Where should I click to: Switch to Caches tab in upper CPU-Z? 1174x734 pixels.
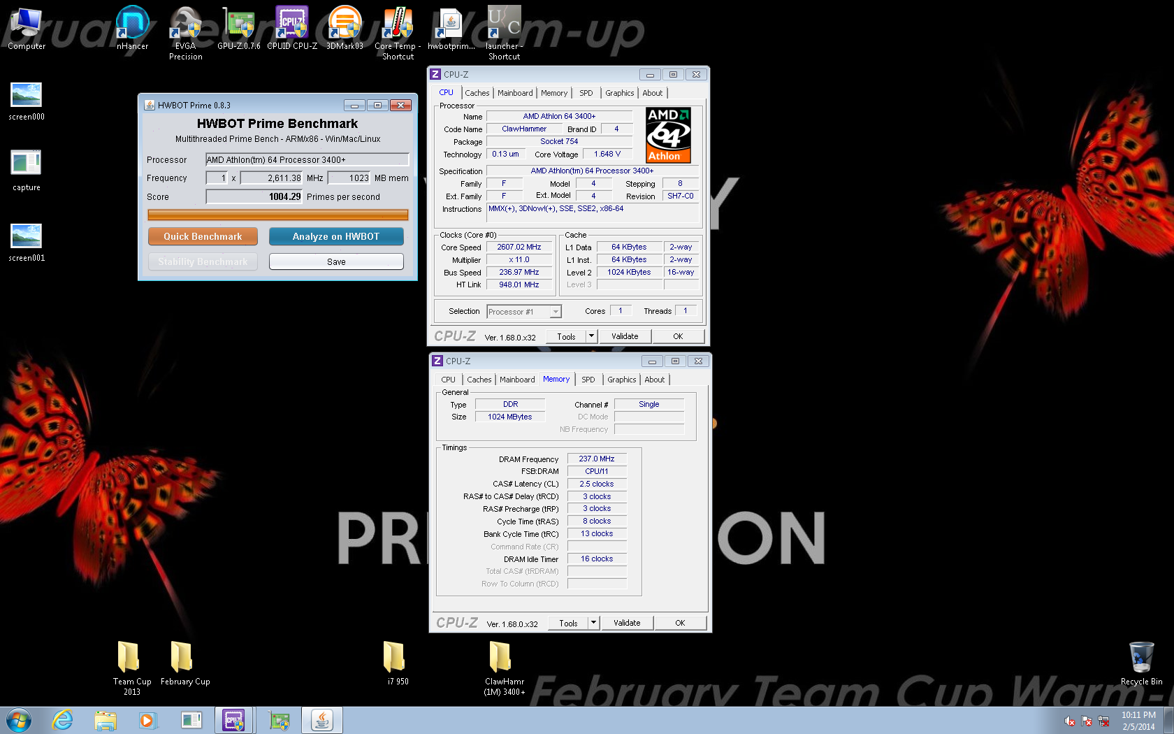pyautogui.click(x=477, y=93)
